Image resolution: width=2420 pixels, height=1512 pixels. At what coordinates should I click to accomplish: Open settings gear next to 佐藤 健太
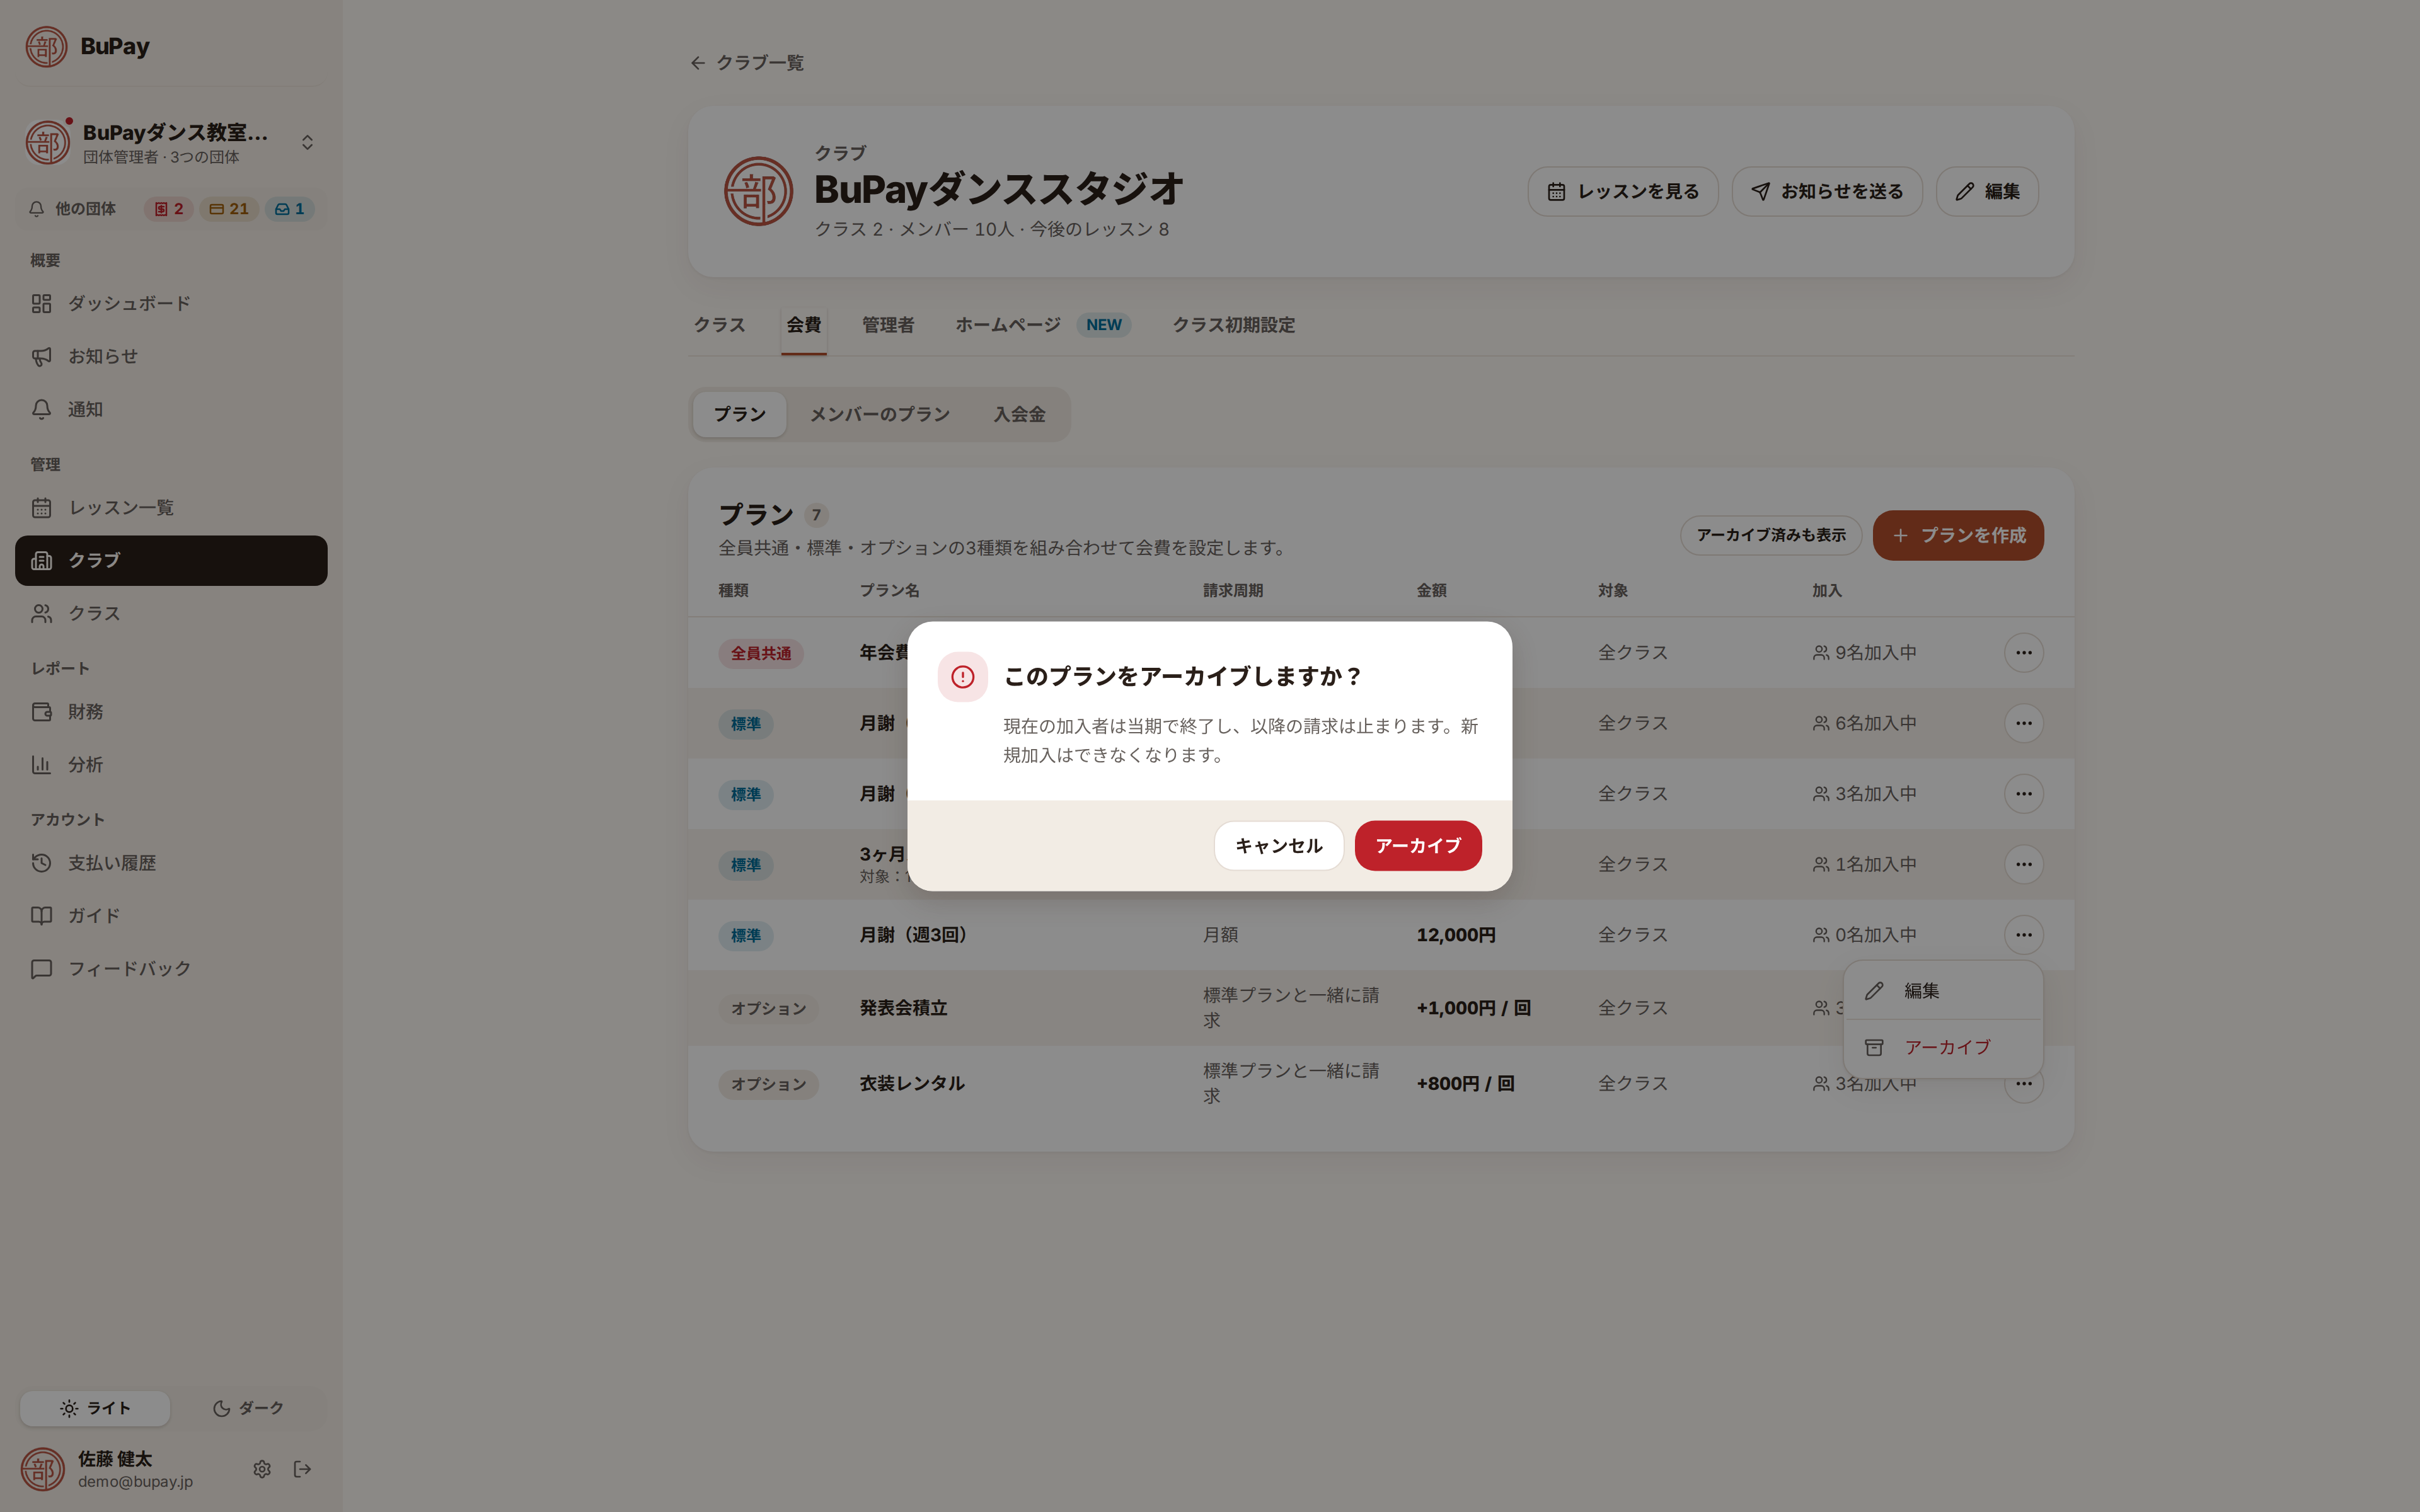pos(262,1469)
